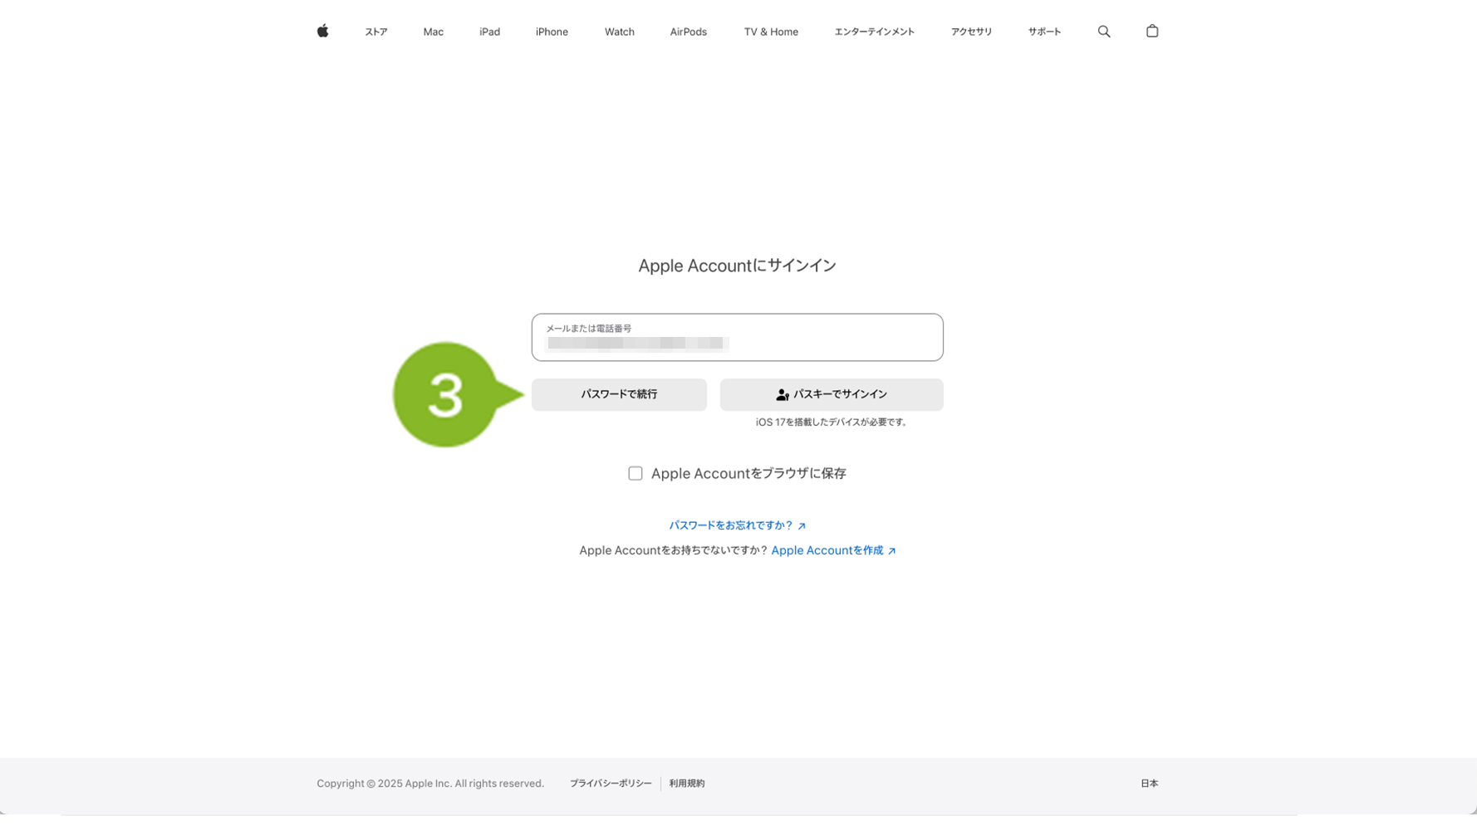Click the Apple Accountを作成 link

(833, 550)
